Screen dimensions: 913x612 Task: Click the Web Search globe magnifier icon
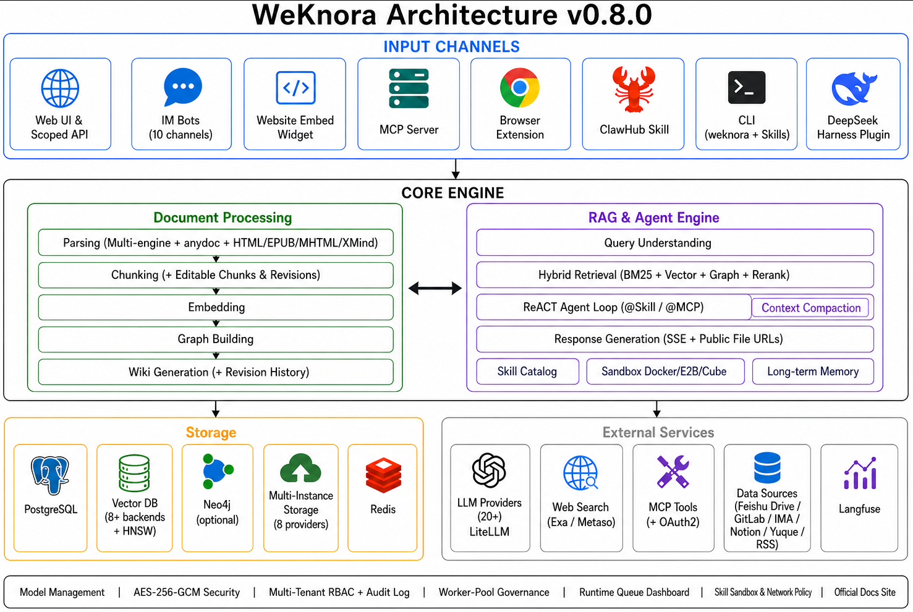click(580, 473)
